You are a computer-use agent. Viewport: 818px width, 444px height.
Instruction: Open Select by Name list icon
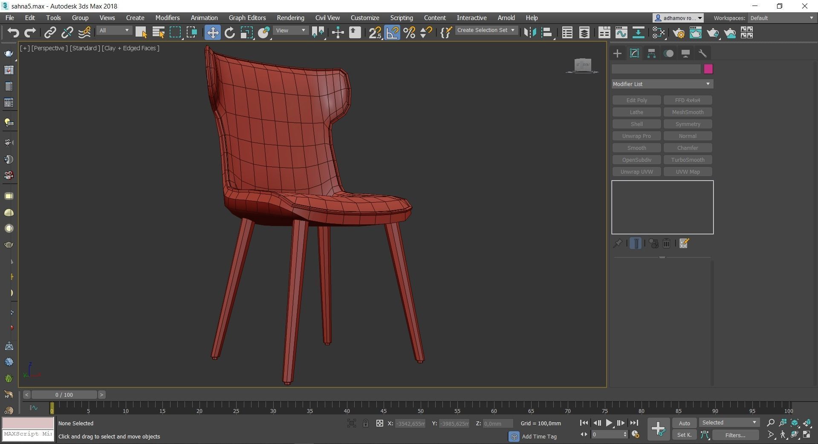(x=158, y=33)
